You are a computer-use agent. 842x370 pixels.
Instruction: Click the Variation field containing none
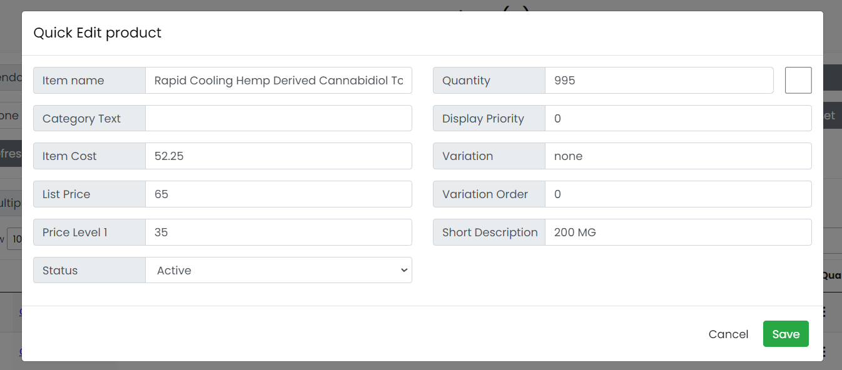click(x=678, y=156)
